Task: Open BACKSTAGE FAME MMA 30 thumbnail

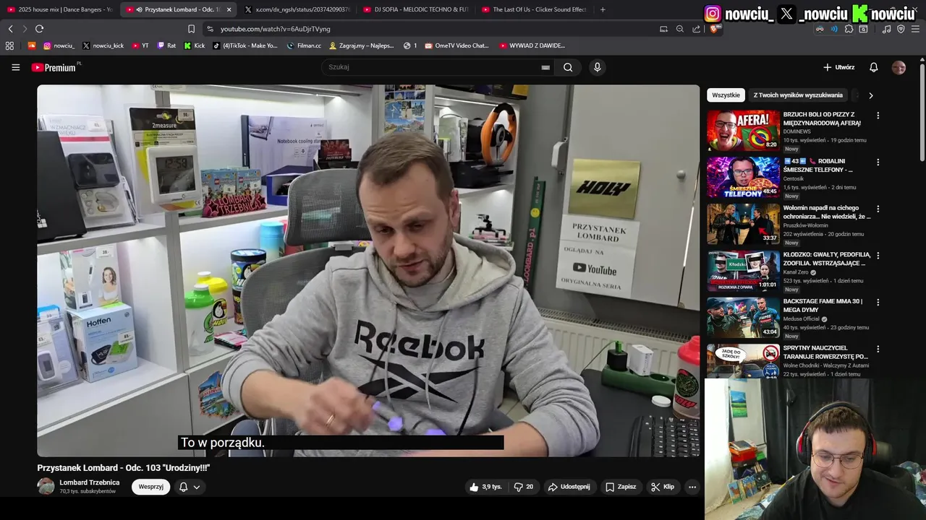Action: coord(743,317)
